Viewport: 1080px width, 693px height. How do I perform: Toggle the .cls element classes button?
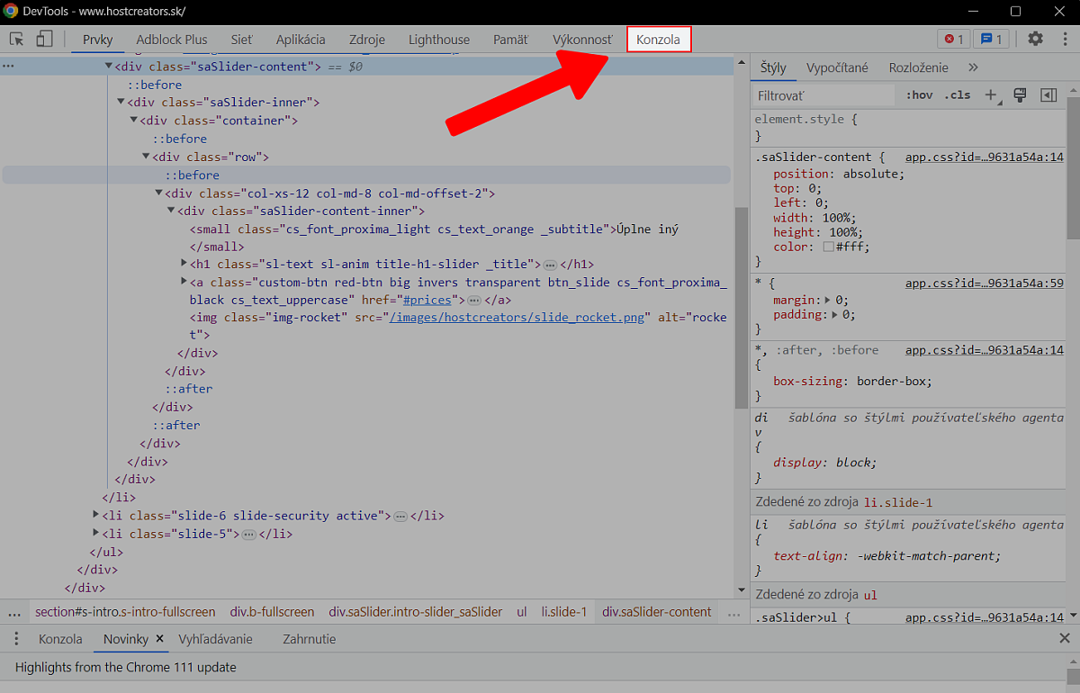point(958,94)
